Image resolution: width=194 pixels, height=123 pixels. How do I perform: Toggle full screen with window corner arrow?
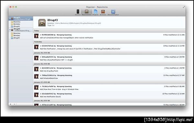point(184,7)
